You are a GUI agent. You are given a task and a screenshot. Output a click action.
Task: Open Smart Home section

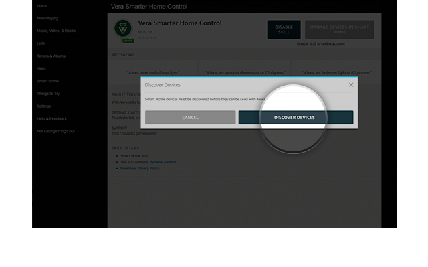coord(47,81)
